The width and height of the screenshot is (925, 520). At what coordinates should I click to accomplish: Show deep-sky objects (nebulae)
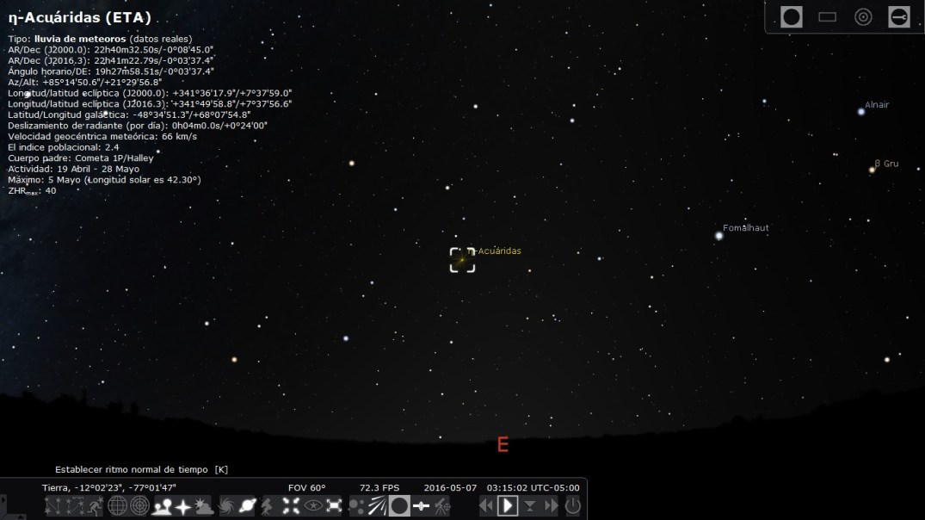tap(227, 506)
